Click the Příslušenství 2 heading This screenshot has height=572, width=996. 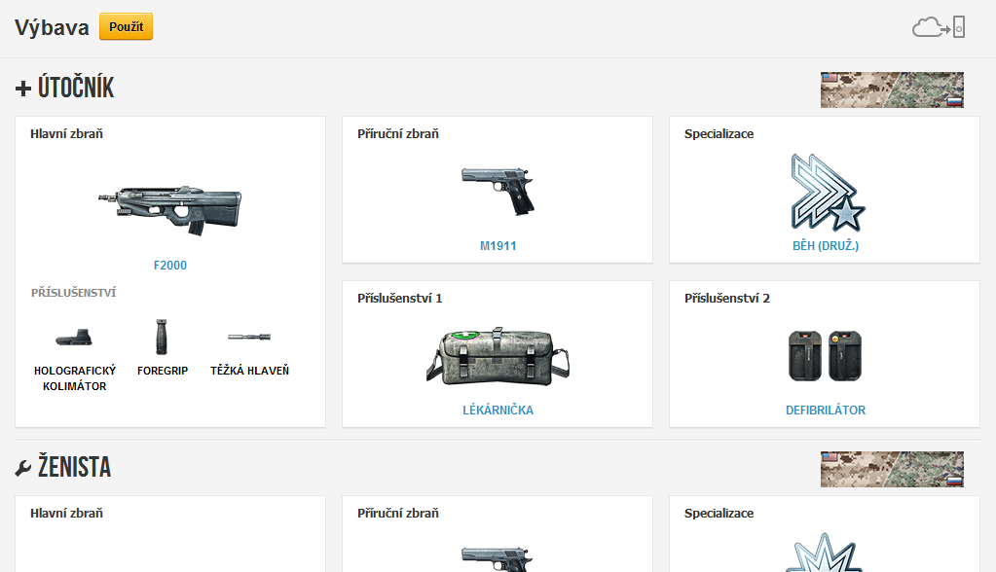[x=727, y=299]
